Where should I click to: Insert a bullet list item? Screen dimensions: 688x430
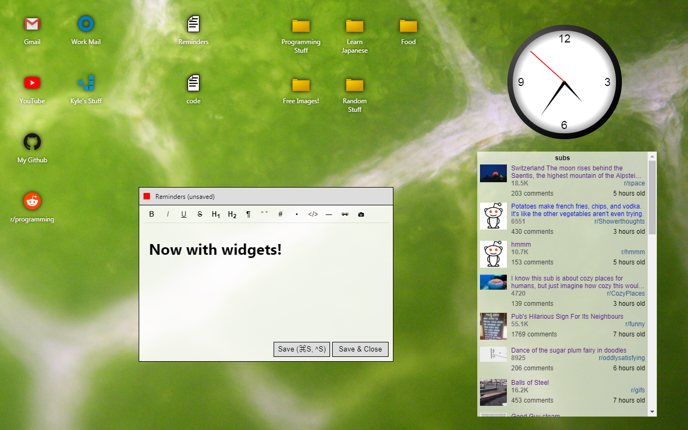tap(297, 214)
